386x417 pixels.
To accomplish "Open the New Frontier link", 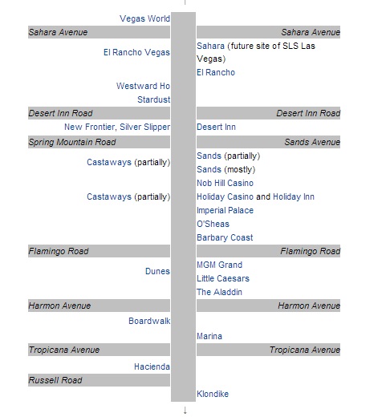I will 89,127.
